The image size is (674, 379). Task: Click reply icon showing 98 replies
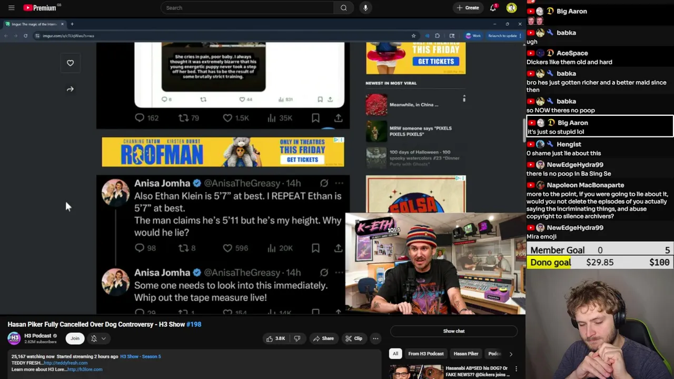pos(140,248)
